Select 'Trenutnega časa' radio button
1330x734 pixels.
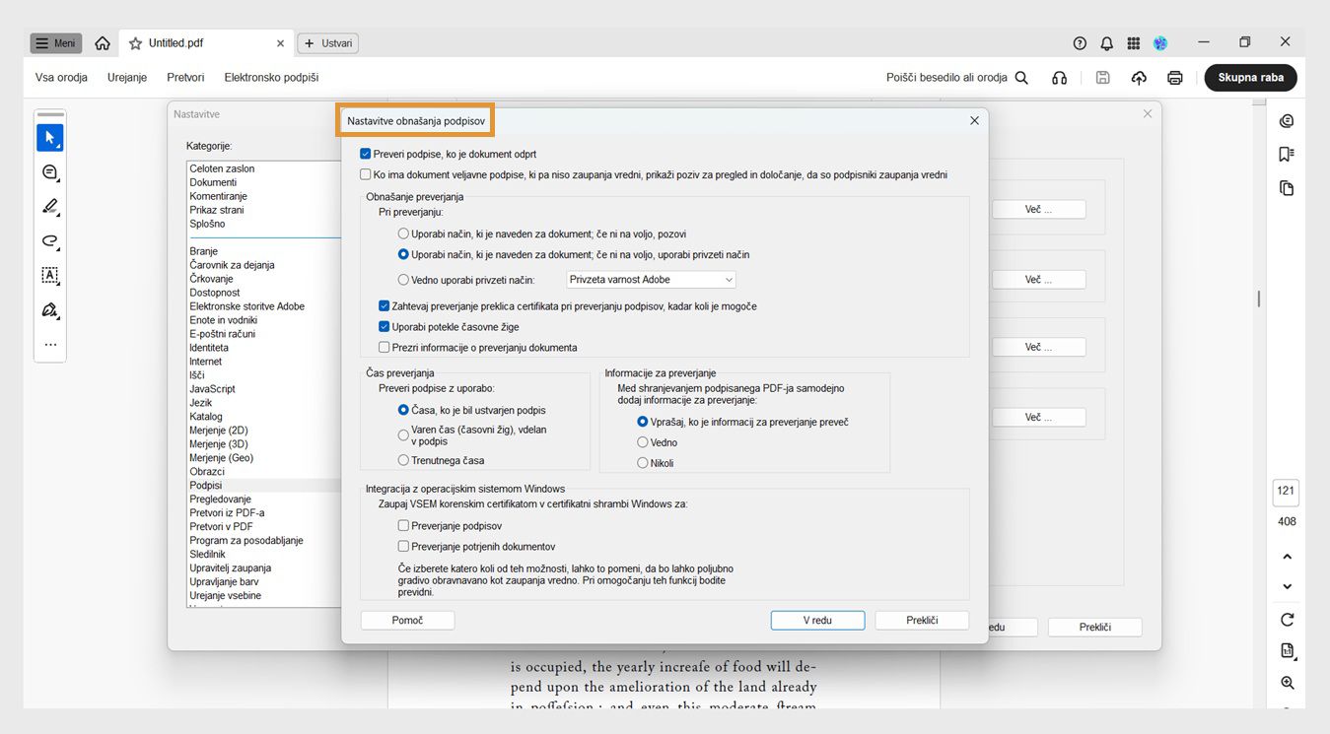click(x=403, y=460)
